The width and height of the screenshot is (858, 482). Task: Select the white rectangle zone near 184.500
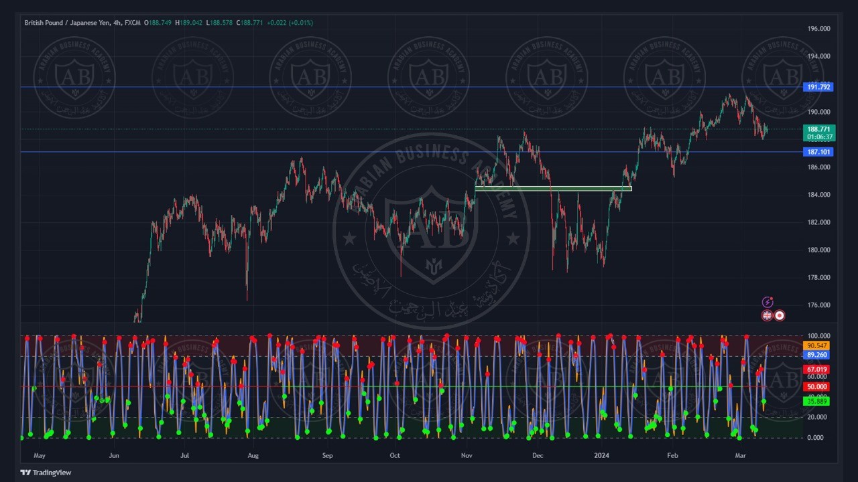[x=553, y=189]
